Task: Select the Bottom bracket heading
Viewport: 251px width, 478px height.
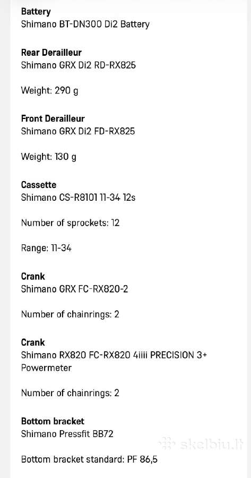Action: 53,421
